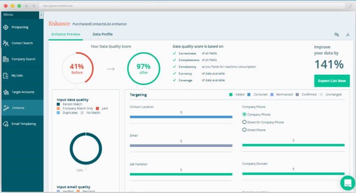Click the blue Contact Location bar
Image resolution: width=356 pixels, height=193 pixels.
pos(181,117)
